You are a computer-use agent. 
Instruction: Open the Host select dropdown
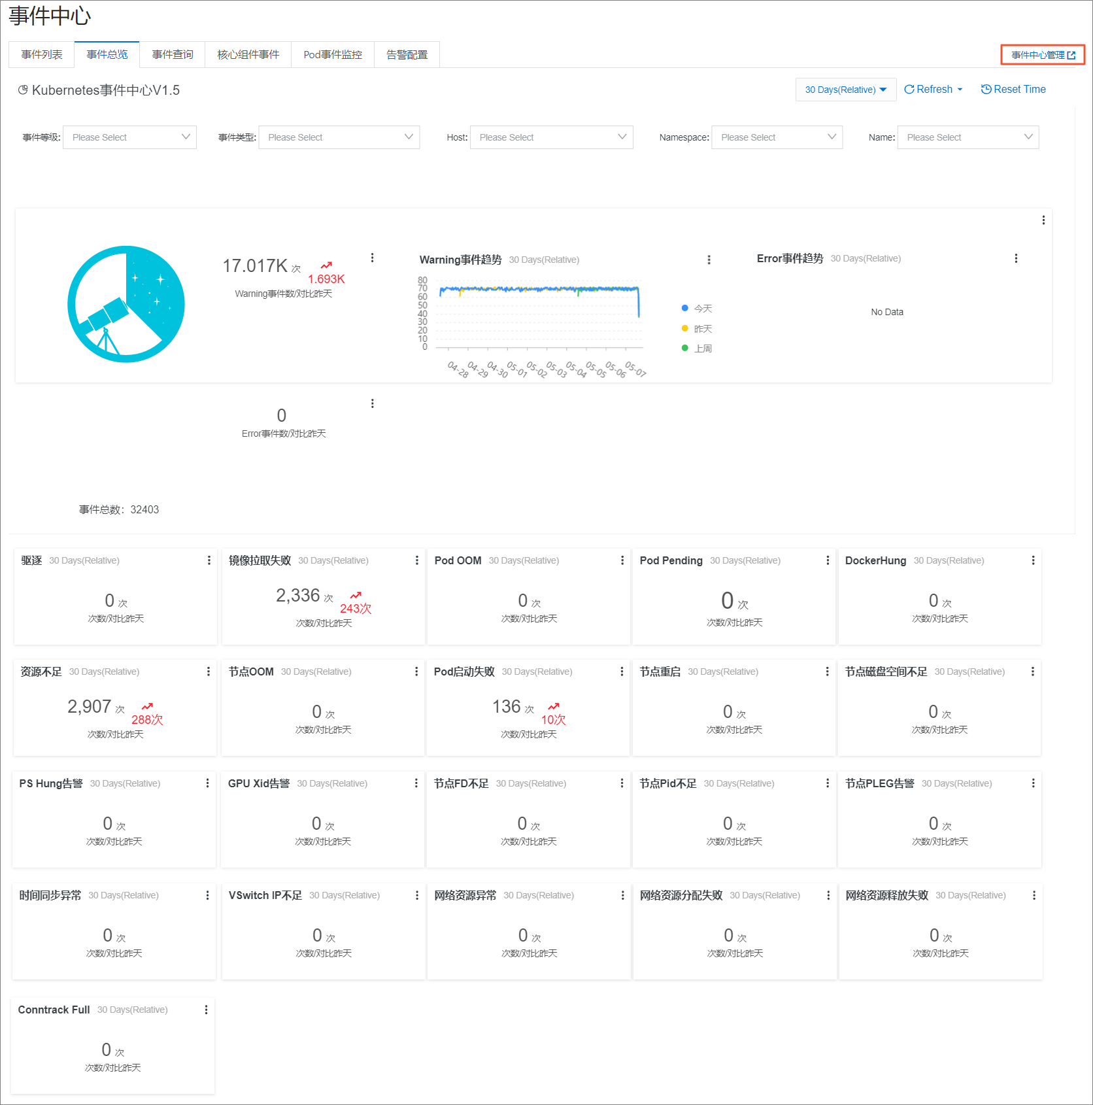coord(552,137)
